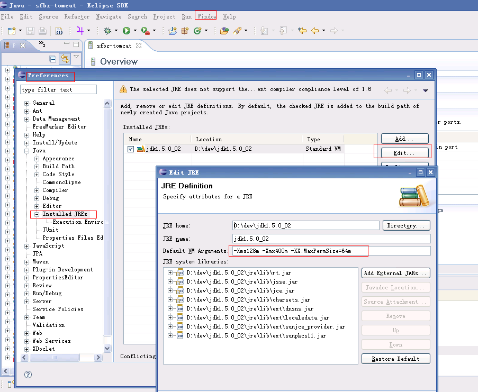Open the Refactor menu
Image resolution: width=478 pixels, height=392 pixels.
[x=77, y=16]
